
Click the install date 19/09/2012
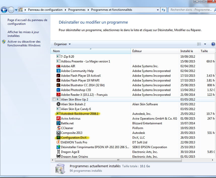pos(188,56)
